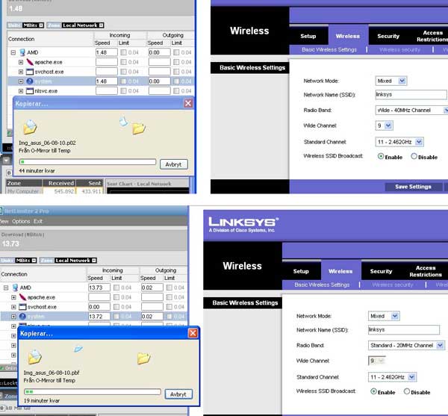The height and width of the screenshot is (416, 448).
Task: Click AMD incoming speed field showing 13.73
Action: pos(99,288)
